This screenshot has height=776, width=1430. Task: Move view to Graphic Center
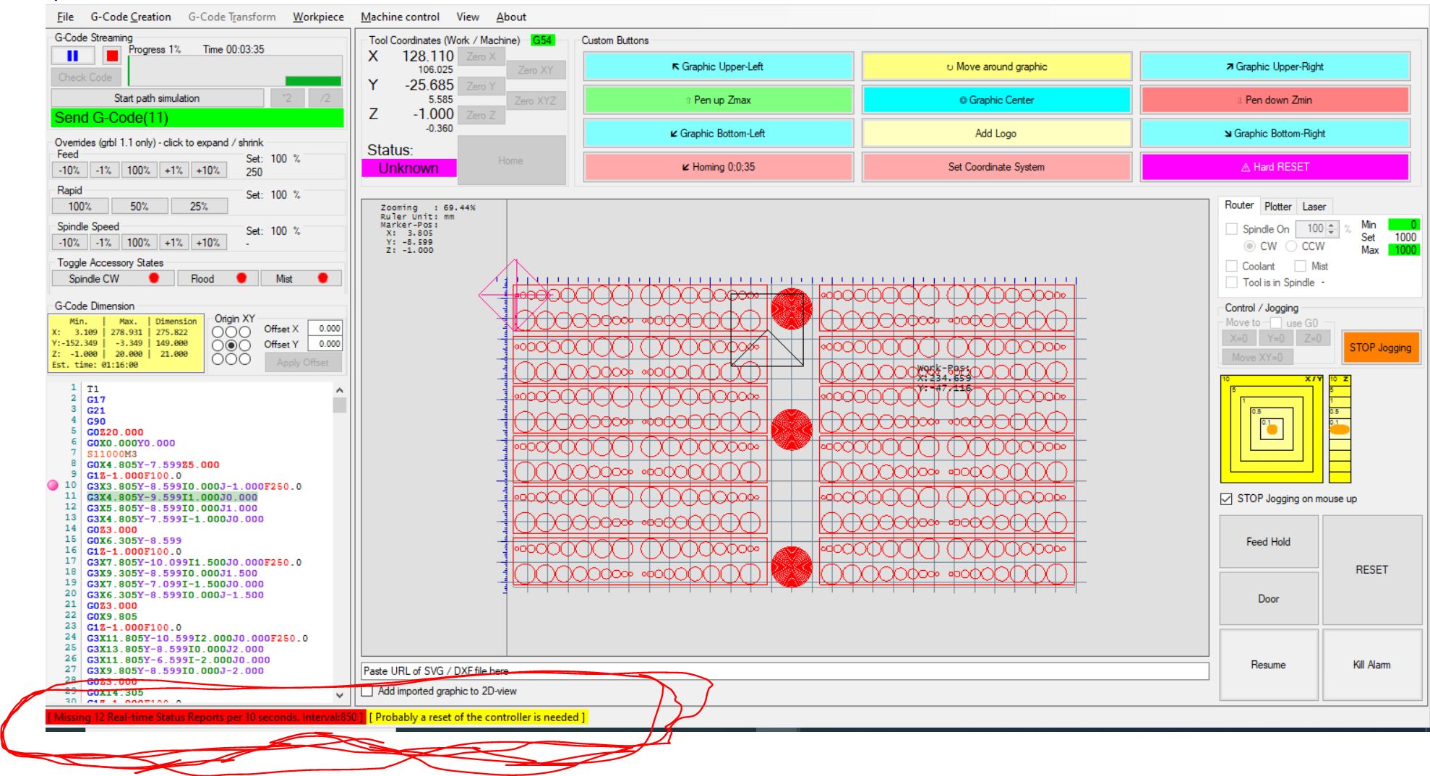click(996, 100)
